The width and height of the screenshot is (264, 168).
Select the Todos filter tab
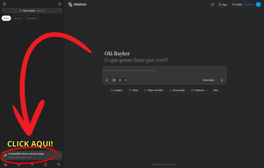point(6,18)
